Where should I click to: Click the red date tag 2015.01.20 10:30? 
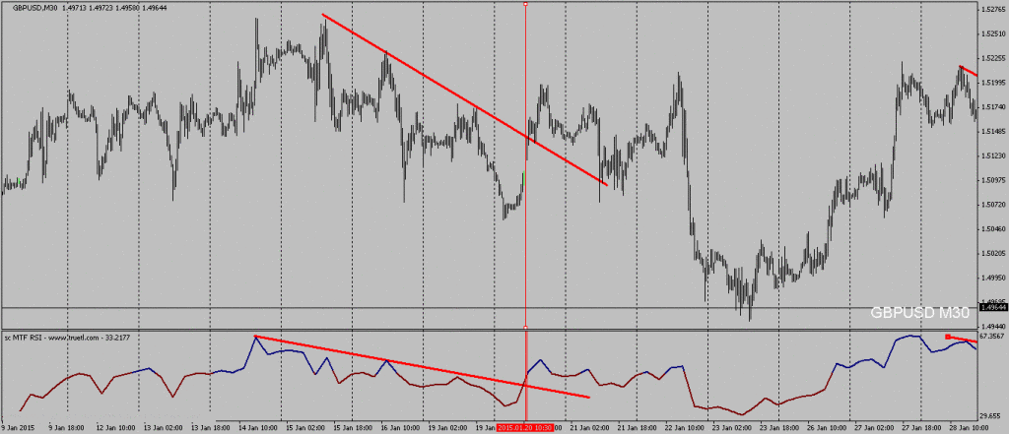pyautogui.click(x=524, y=427)
